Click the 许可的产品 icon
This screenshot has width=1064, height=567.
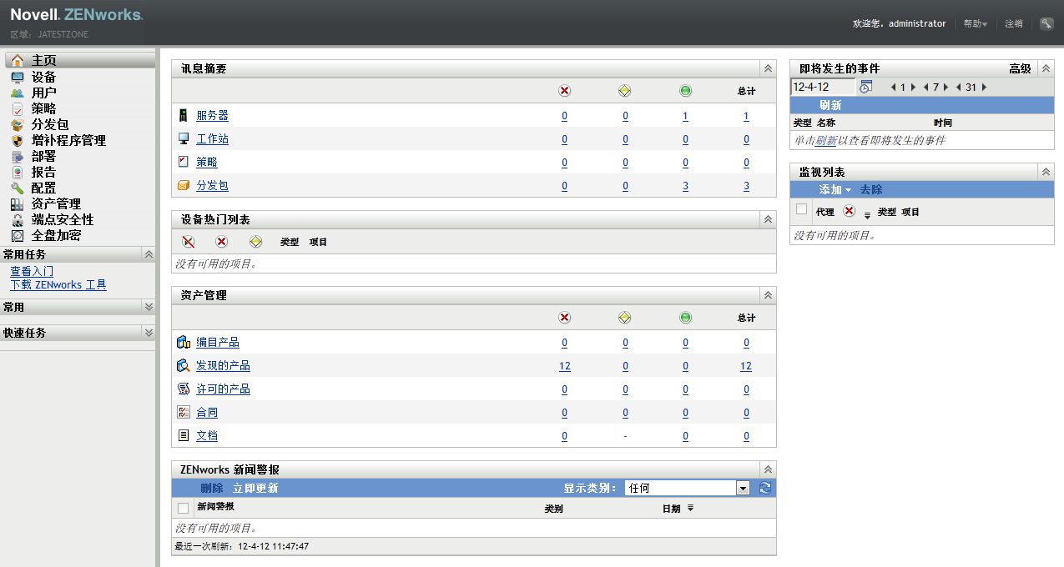(184, 389)
